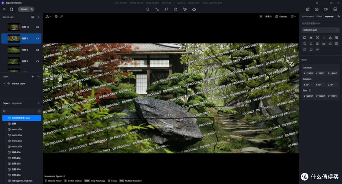The height and width of the screenshot is (184, 342).
Task: Open the render queue inbox icon
Action: click(335, 9)
